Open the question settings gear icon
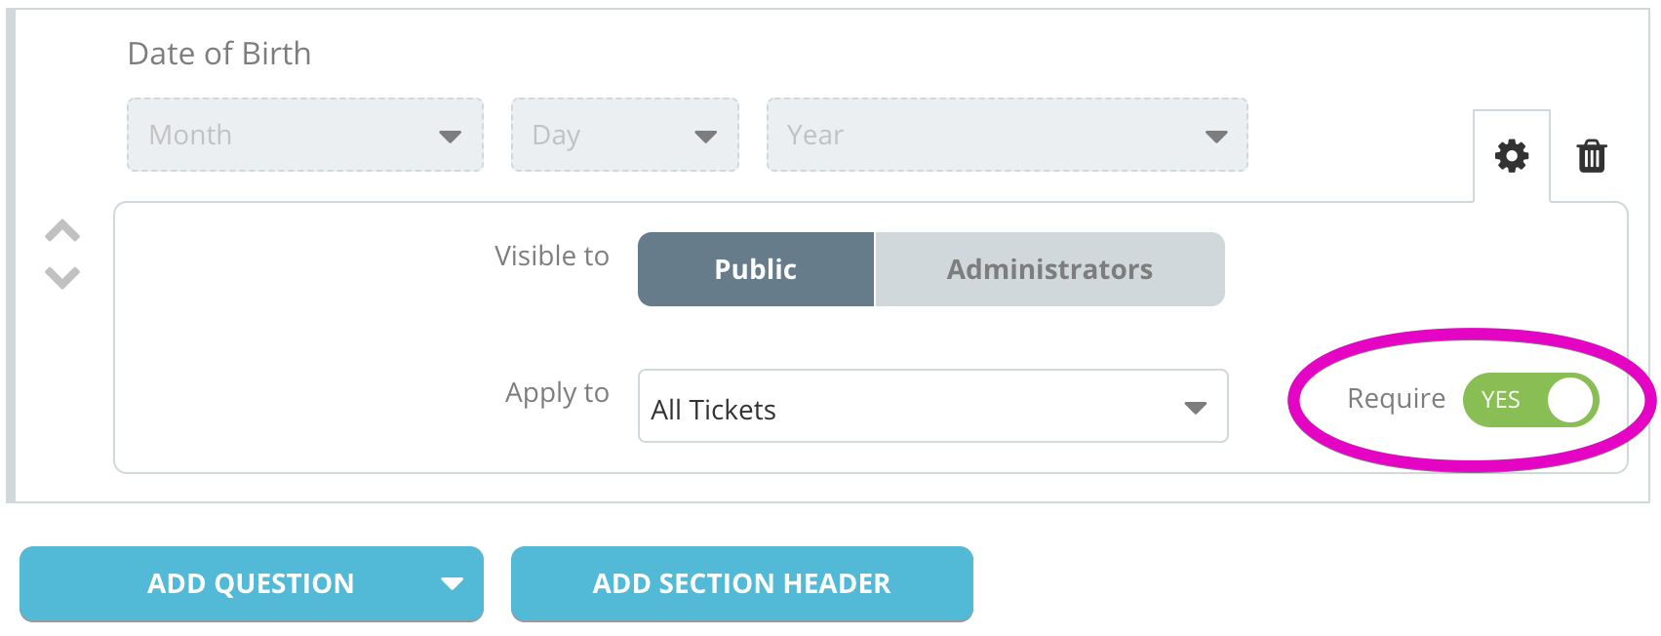The image size is (1661, 636). (1512, 156)
